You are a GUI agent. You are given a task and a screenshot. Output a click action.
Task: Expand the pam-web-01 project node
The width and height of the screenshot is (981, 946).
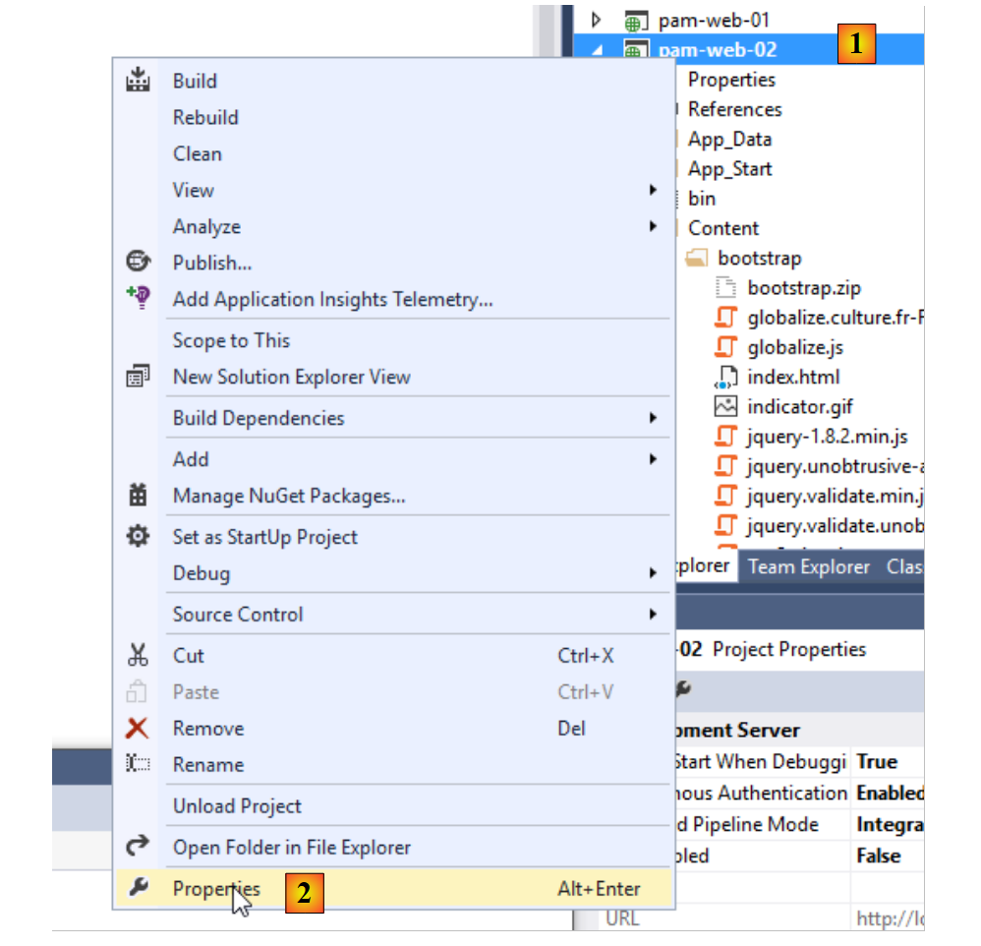pos(596,20)
